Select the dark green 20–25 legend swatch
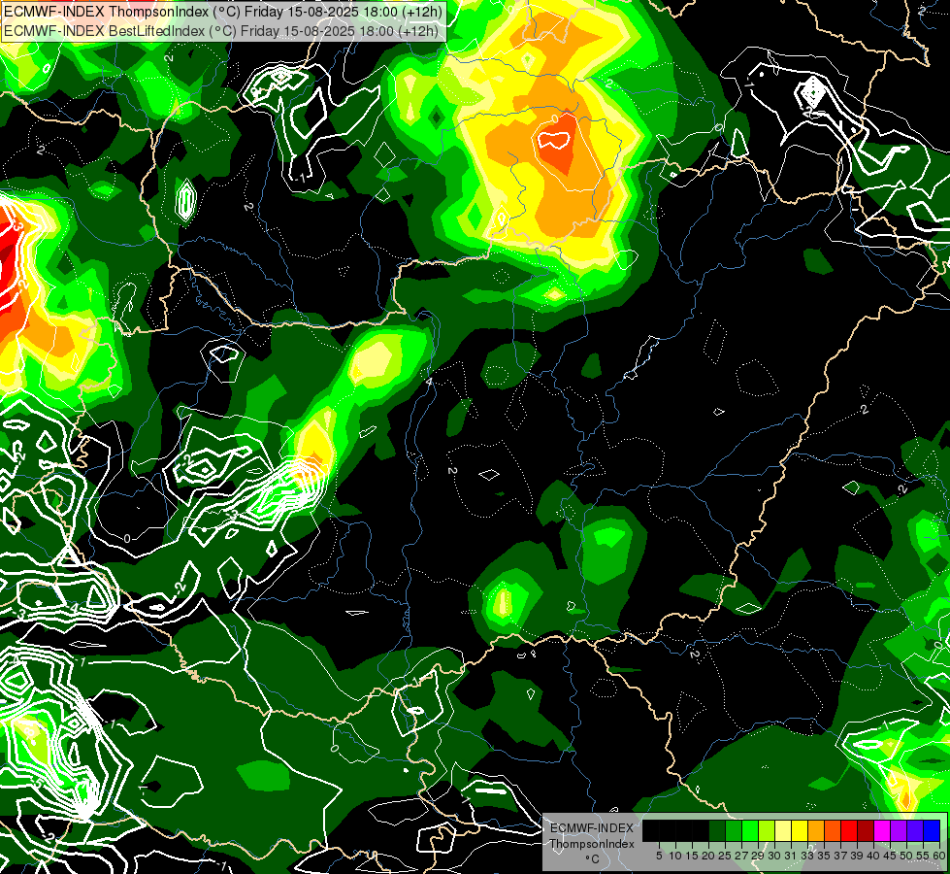The image size is (950, 874). tap(717, 830)
